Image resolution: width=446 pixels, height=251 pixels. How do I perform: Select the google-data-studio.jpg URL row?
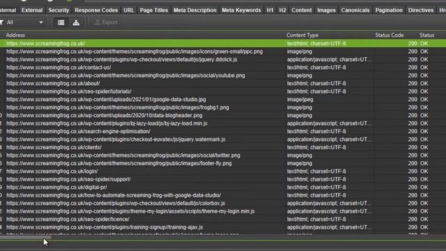pos(223,99)
